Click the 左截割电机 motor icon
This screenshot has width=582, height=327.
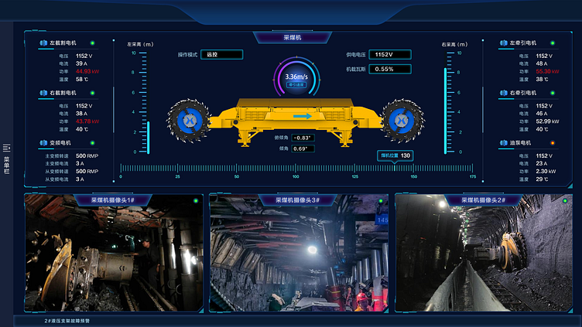[43, 43]
